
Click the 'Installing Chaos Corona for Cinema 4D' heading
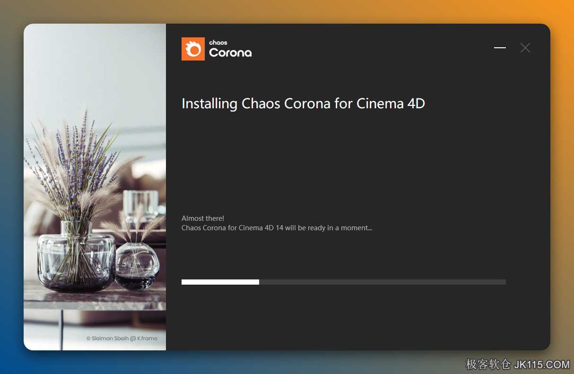pyautogui.click(x=303, y=104)
